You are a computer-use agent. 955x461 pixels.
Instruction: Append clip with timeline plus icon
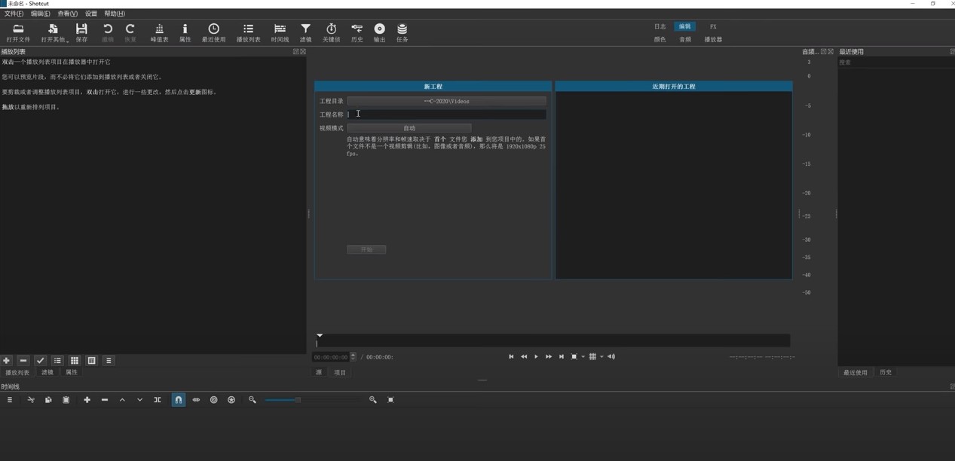pyautogui.click(x=87, y=400)
